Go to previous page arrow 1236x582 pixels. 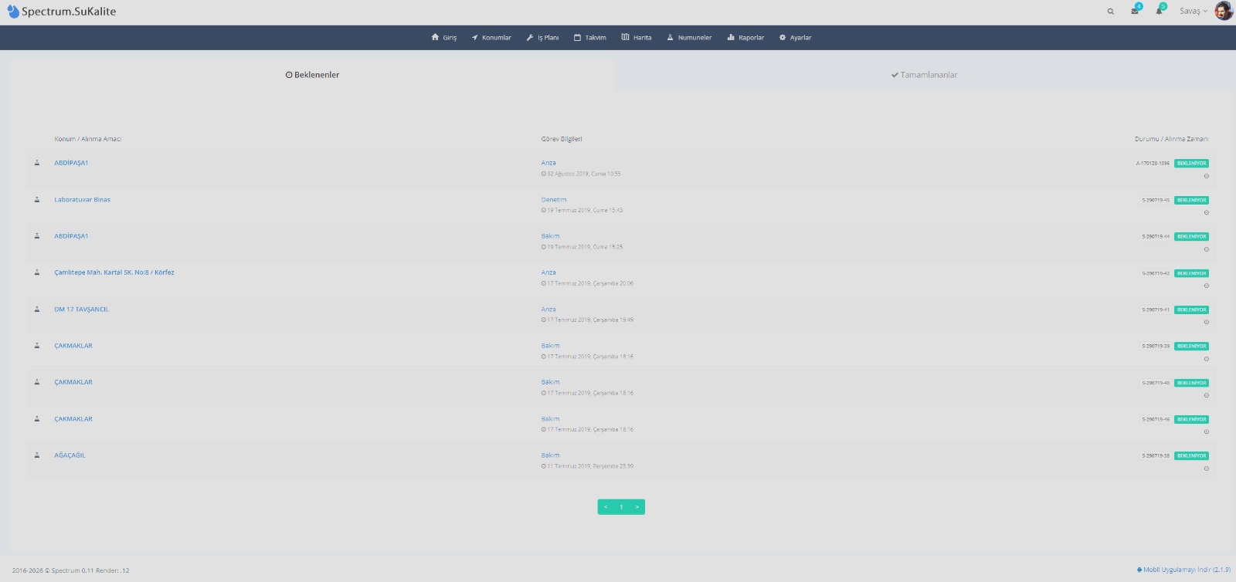[606, 507]
